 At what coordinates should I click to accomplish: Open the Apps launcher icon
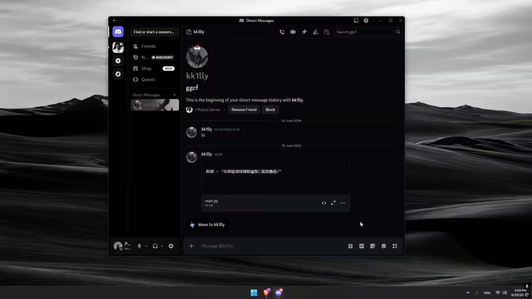point(395,246)
